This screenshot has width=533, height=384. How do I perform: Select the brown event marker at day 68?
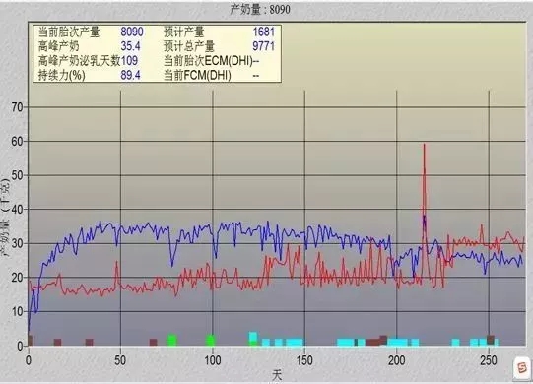(x=154, y=342)
